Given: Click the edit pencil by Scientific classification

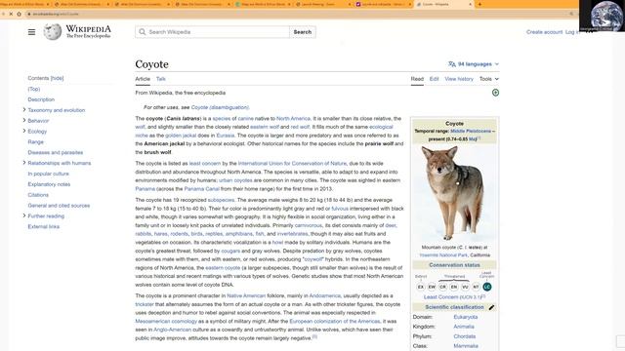Looking at the screenshot, I should click(491, 307).
